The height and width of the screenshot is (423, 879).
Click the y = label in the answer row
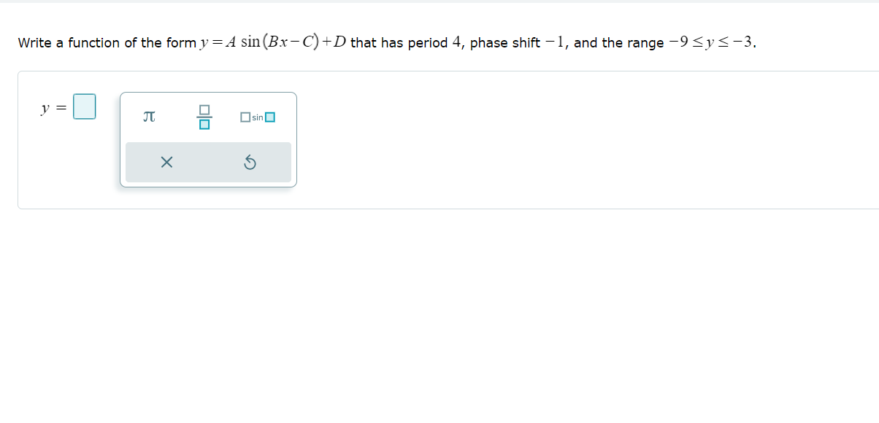click(48, 107)
